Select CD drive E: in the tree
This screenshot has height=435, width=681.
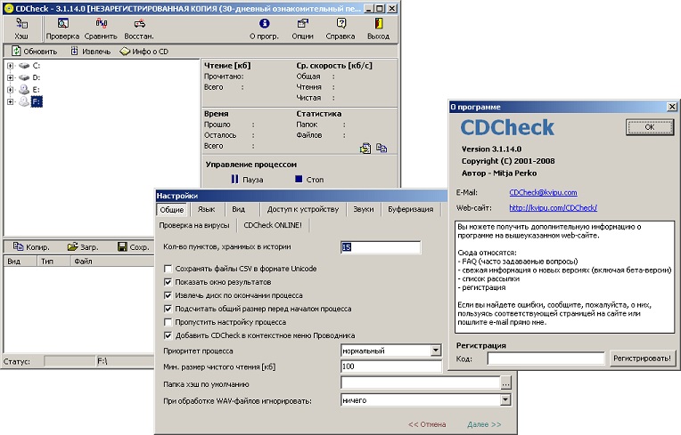(x=36, y=90)
